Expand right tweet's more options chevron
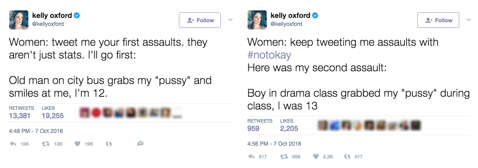The height and width of the screenshot is (168, 478). (468, 20)
